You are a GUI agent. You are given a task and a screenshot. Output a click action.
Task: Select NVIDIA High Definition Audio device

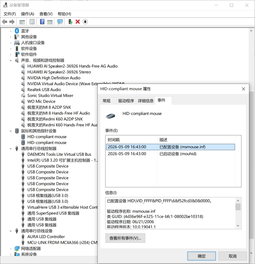pyautogui.click(x=54, y=78)
